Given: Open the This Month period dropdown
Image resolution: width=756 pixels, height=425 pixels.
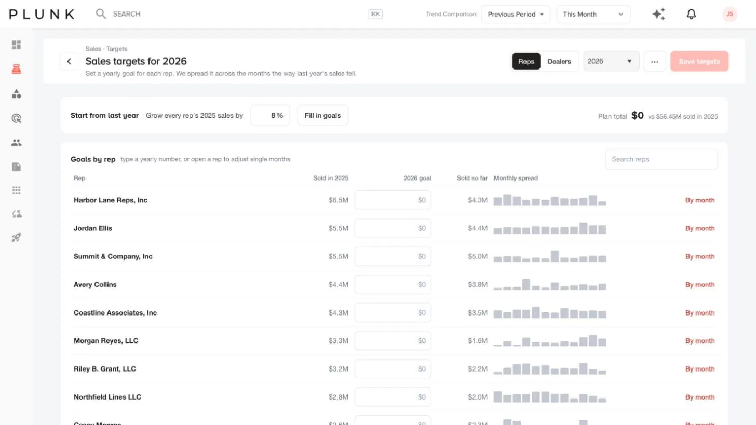Looking at the screenshot, I should (593, 14).
